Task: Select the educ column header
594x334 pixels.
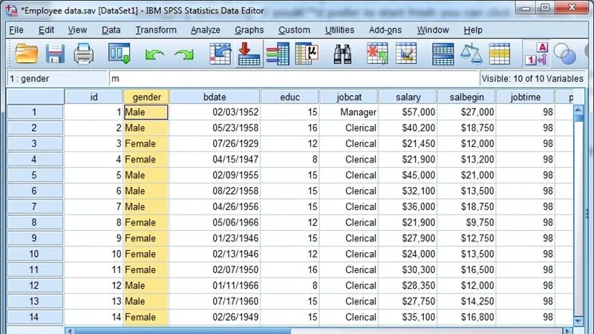Action: 290,97
